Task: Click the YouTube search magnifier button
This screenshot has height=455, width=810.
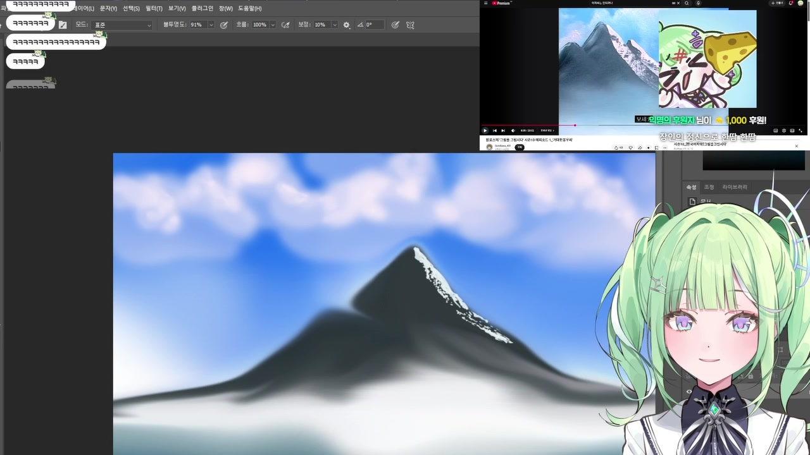Action: [687, 3]
